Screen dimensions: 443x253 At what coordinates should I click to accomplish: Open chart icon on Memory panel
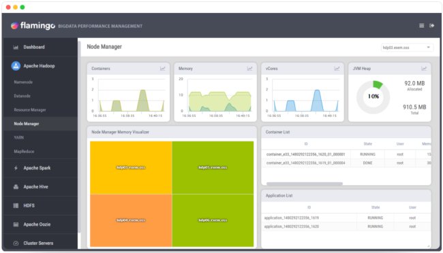point(249,69)
